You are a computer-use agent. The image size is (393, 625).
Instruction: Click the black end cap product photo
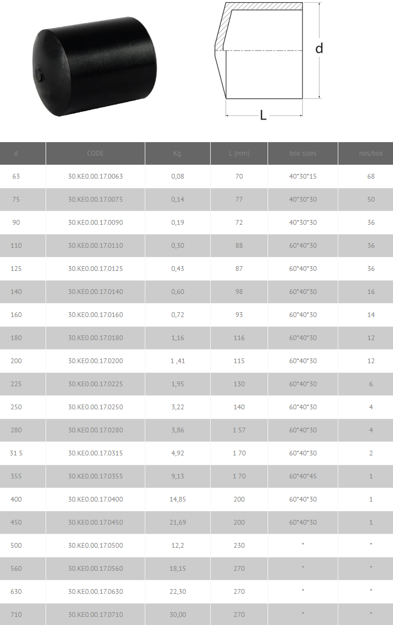pos(94,67)
